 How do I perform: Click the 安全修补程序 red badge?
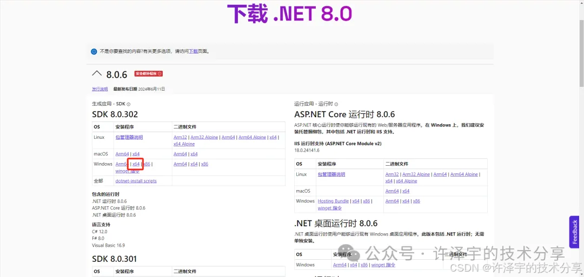(x=149, y=73)
